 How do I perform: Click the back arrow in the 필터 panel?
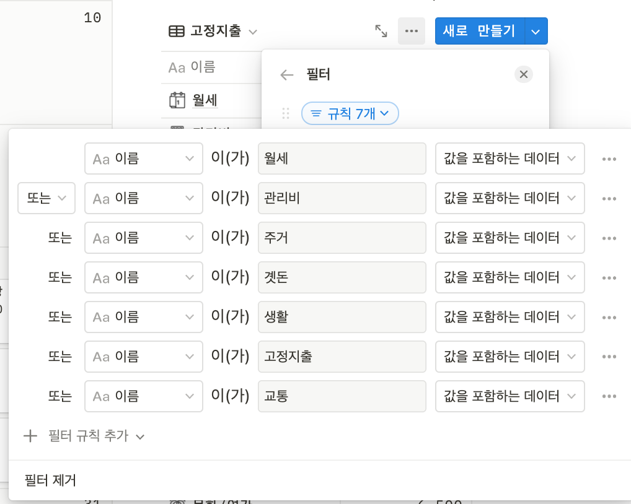286,75
